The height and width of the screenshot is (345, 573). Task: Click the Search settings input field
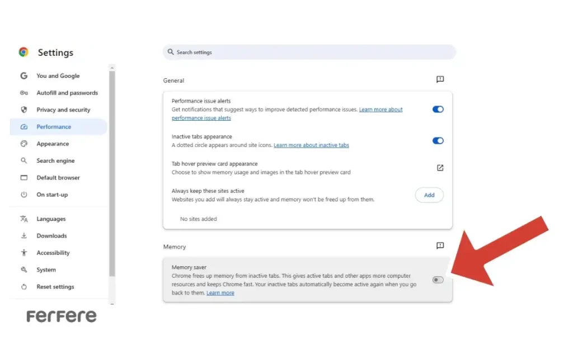pyautogui.click(x=309, y=53)
